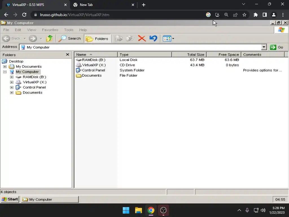Screen dimensions: 289x217
Task: Click the blue Undo toolbar icon
Action: [153, 38]
